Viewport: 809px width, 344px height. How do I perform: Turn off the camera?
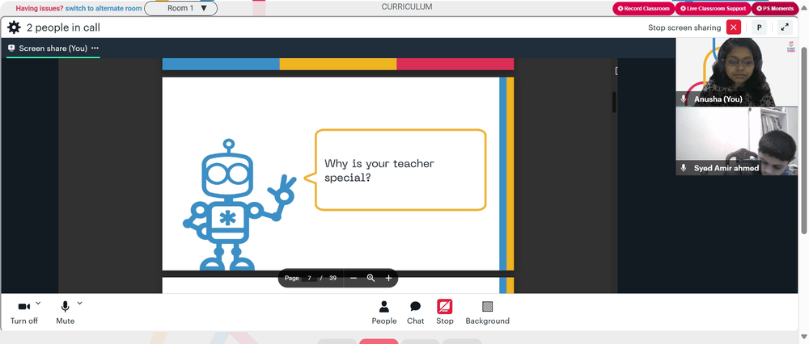pos(23,313)
